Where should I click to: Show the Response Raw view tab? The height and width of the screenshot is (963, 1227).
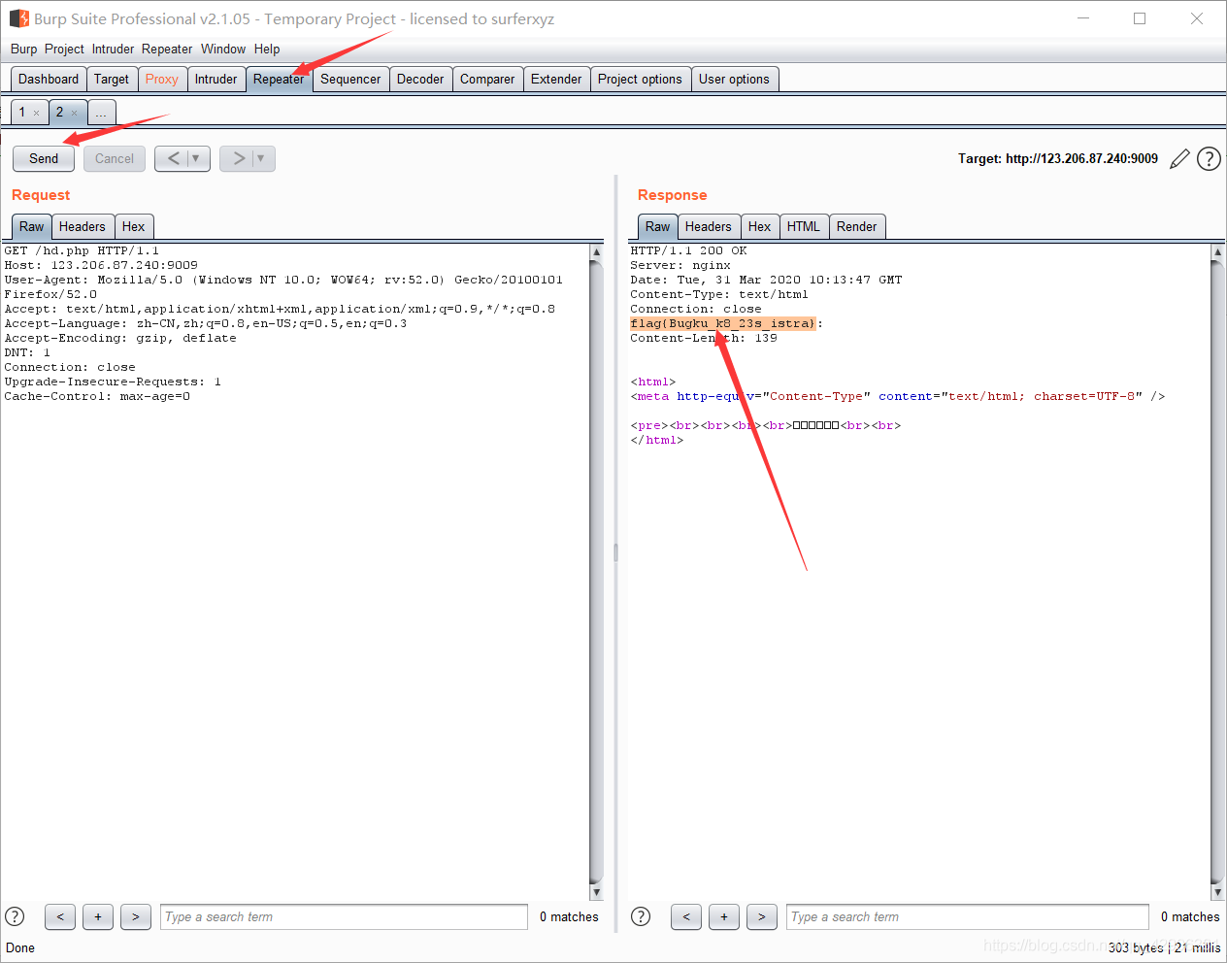658,226
